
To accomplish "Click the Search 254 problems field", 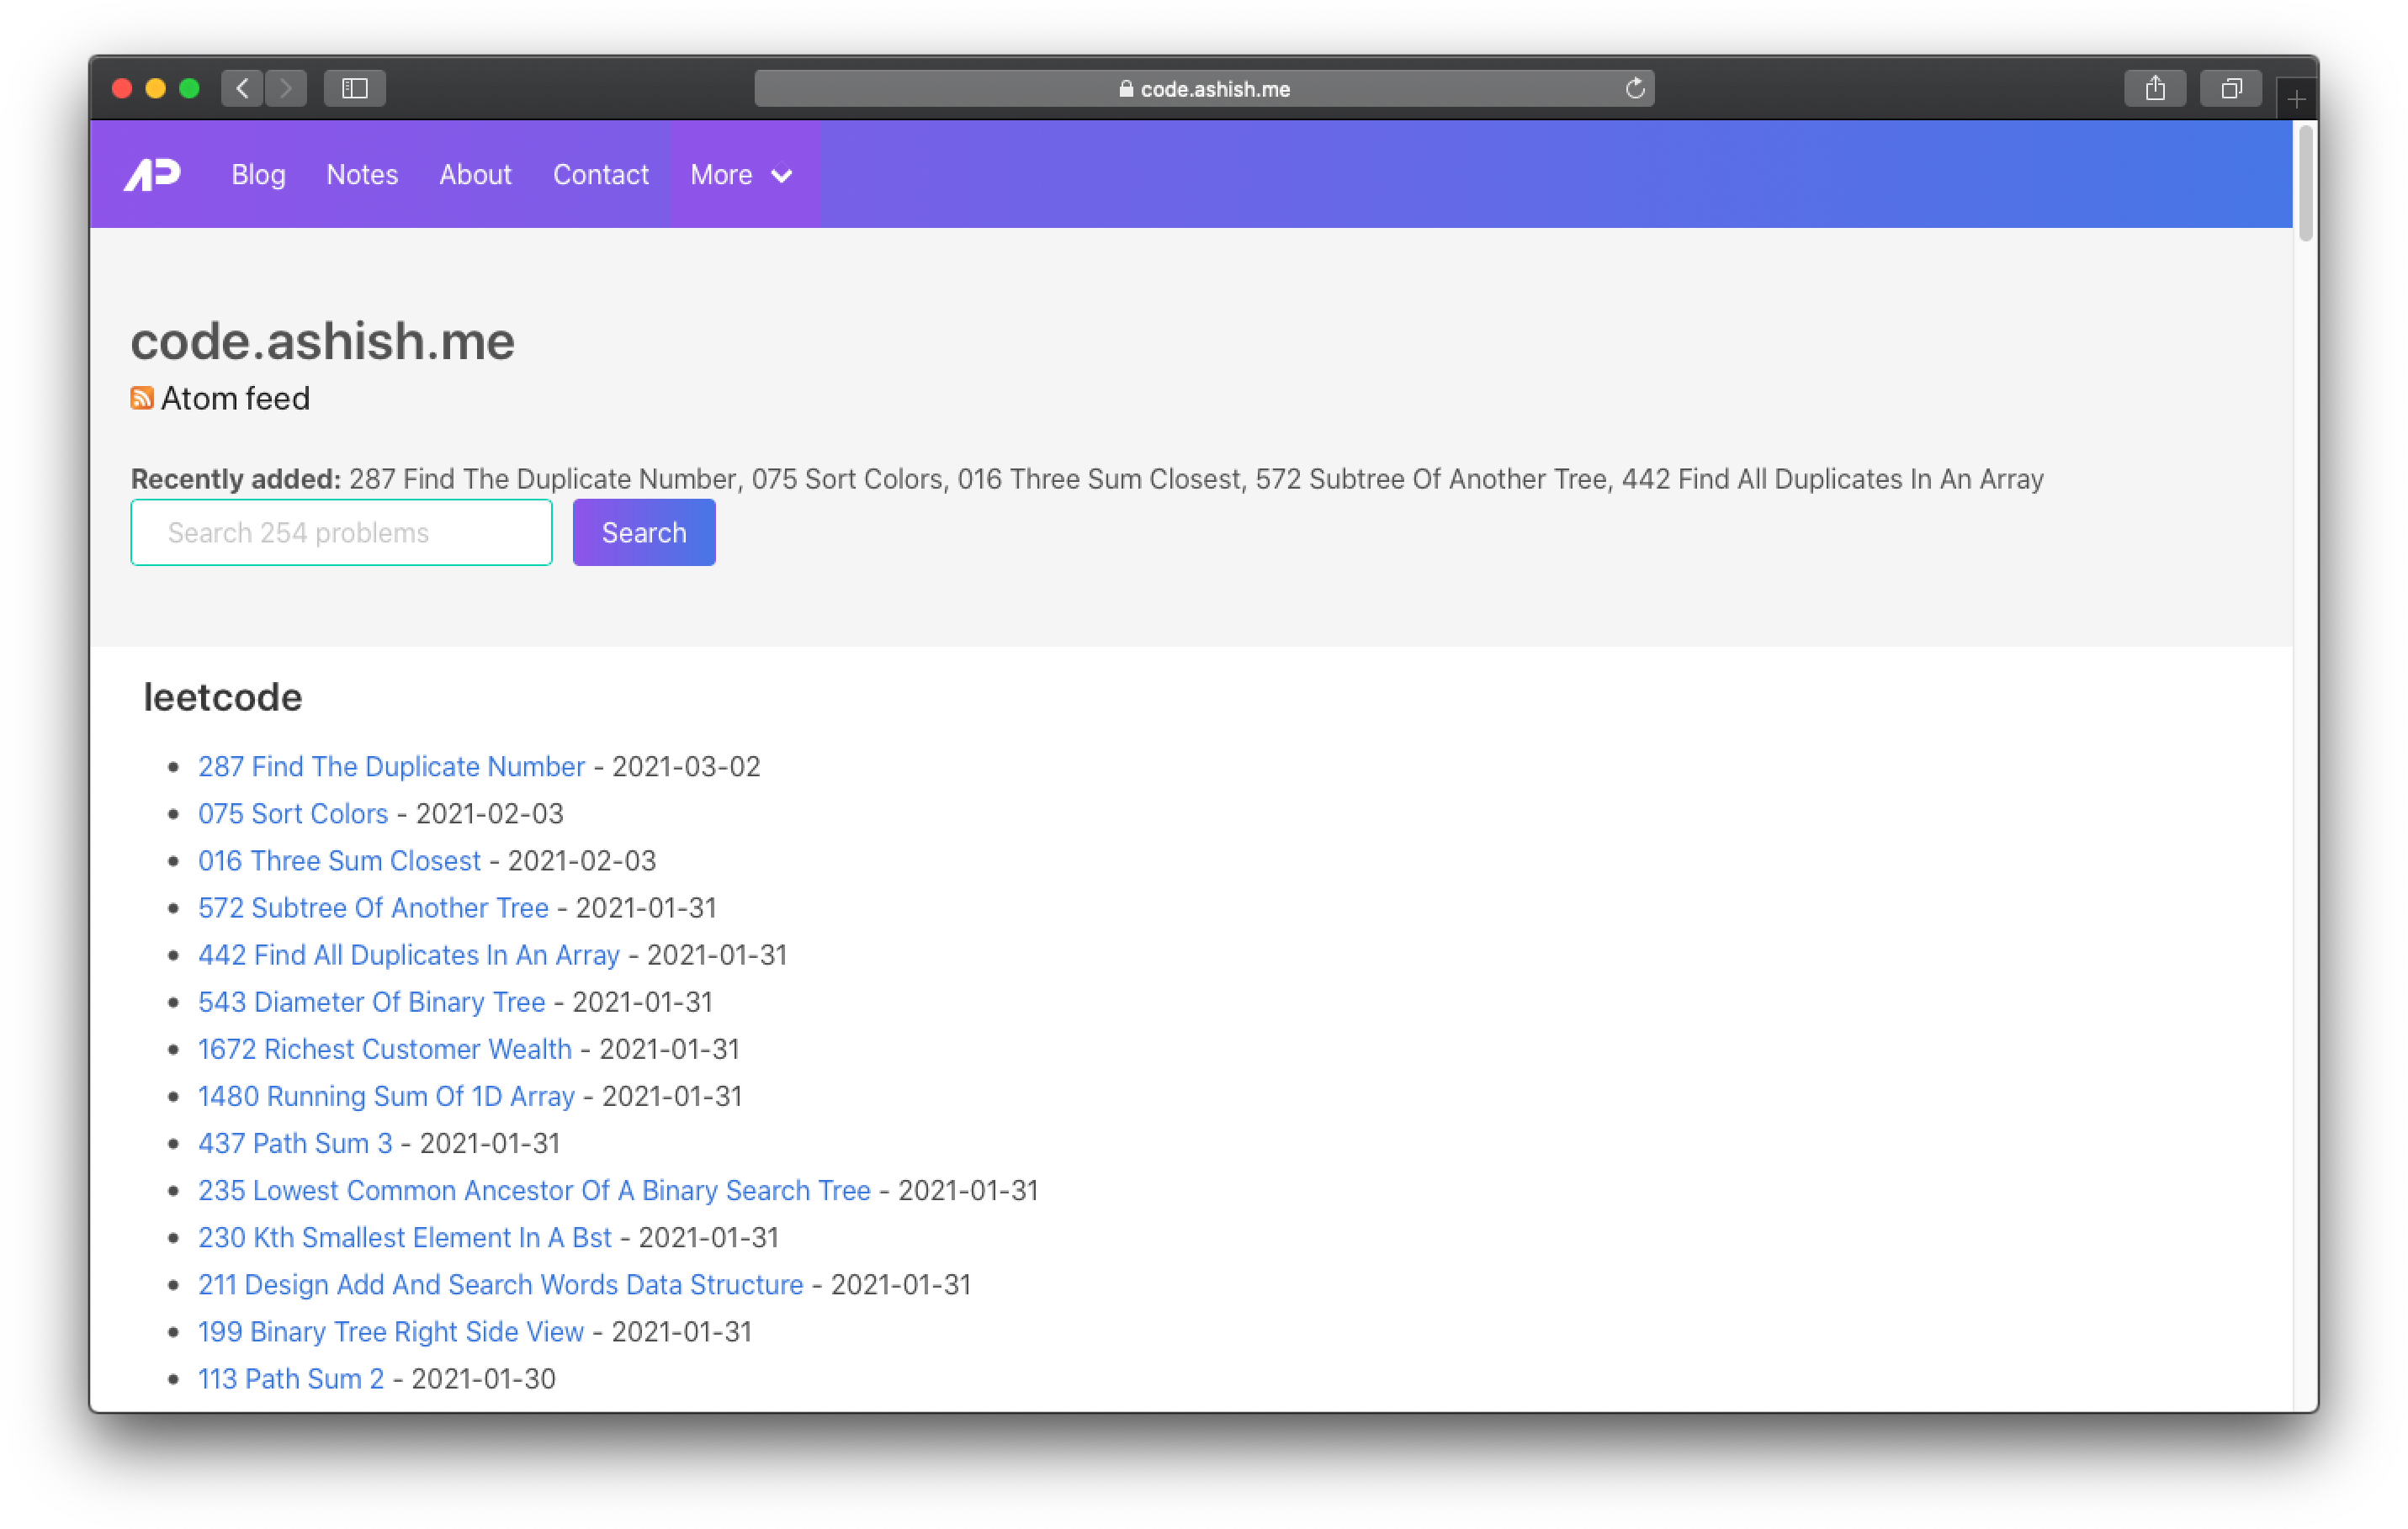I will (x=341, y=532).
